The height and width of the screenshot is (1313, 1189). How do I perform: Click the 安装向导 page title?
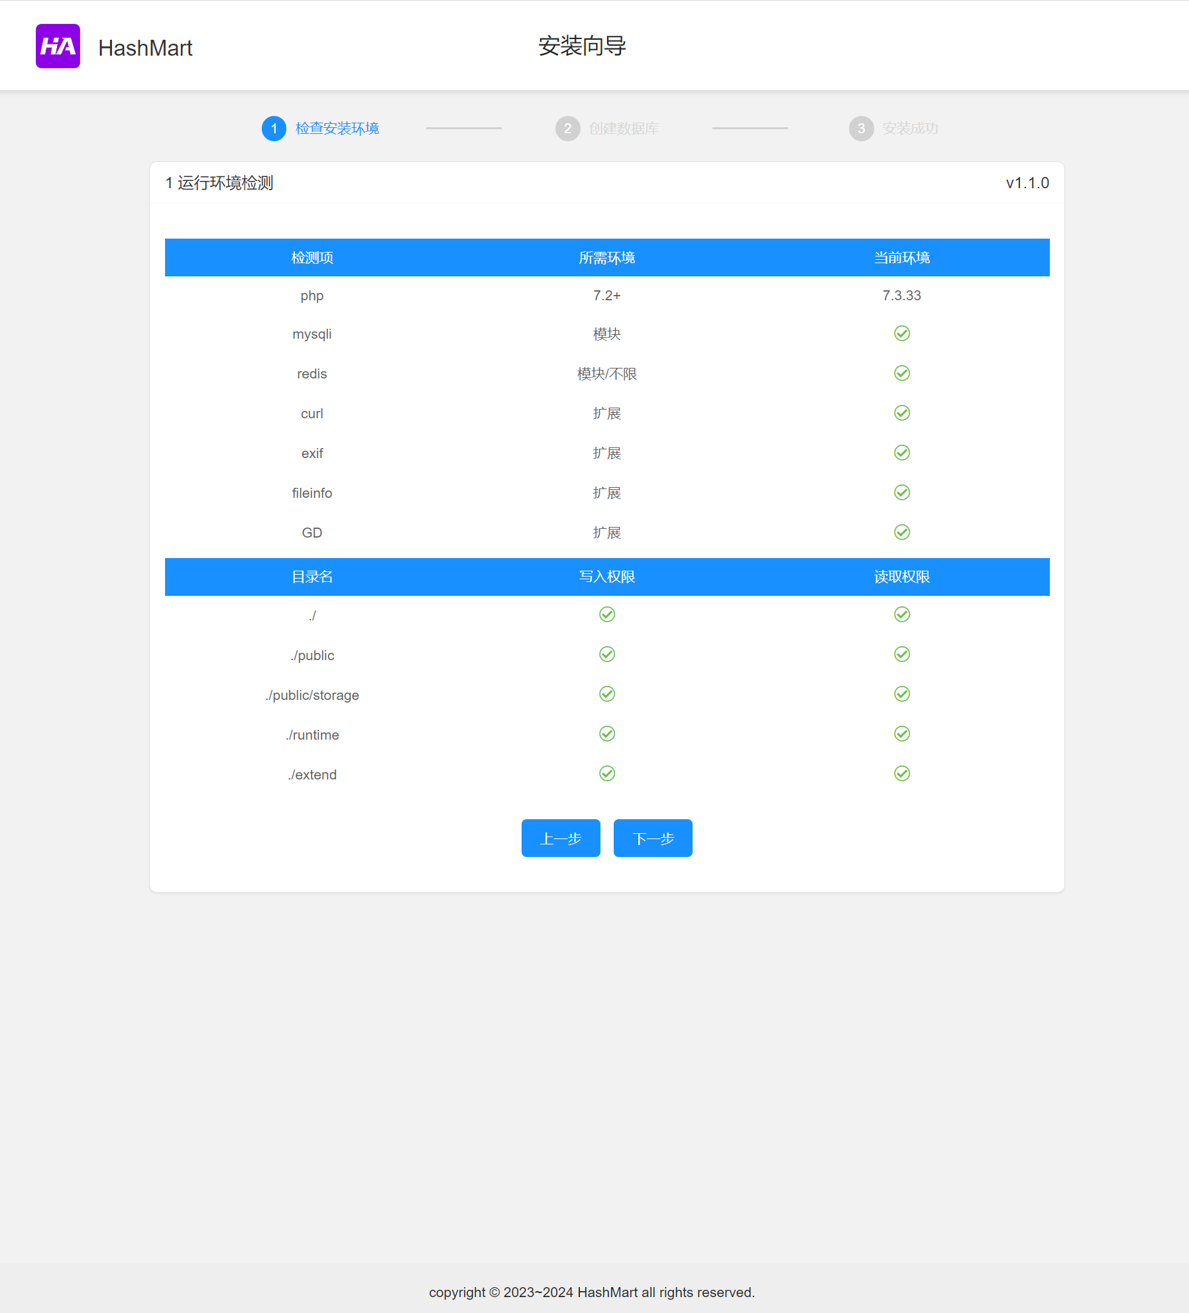tap(582, 46)
